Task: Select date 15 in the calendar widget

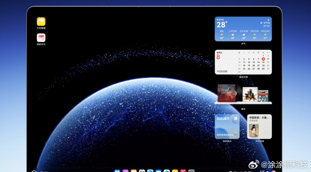Action: tap(263, 62)
